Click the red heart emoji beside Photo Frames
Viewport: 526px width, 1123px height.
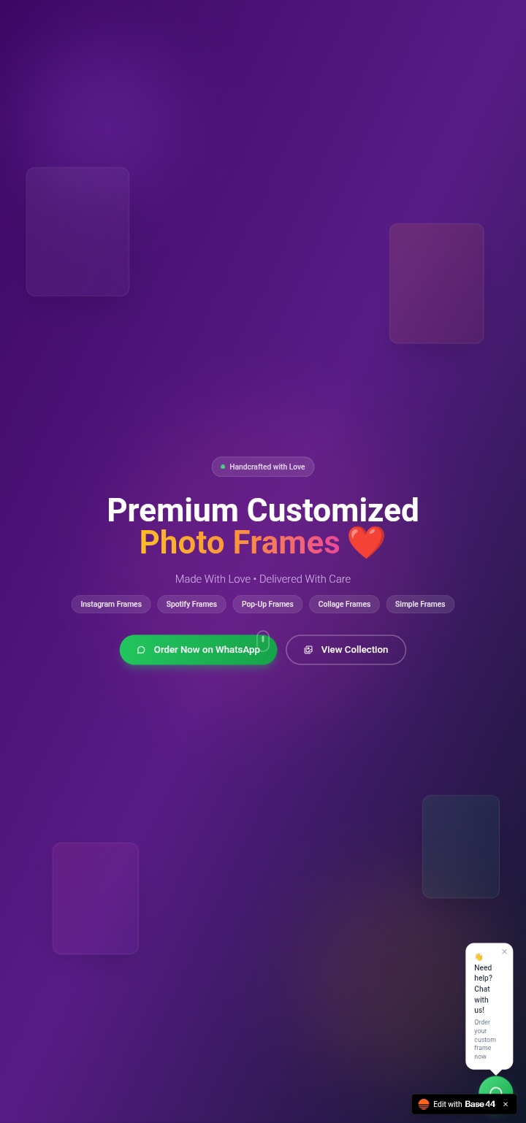(x=366, y=543)
